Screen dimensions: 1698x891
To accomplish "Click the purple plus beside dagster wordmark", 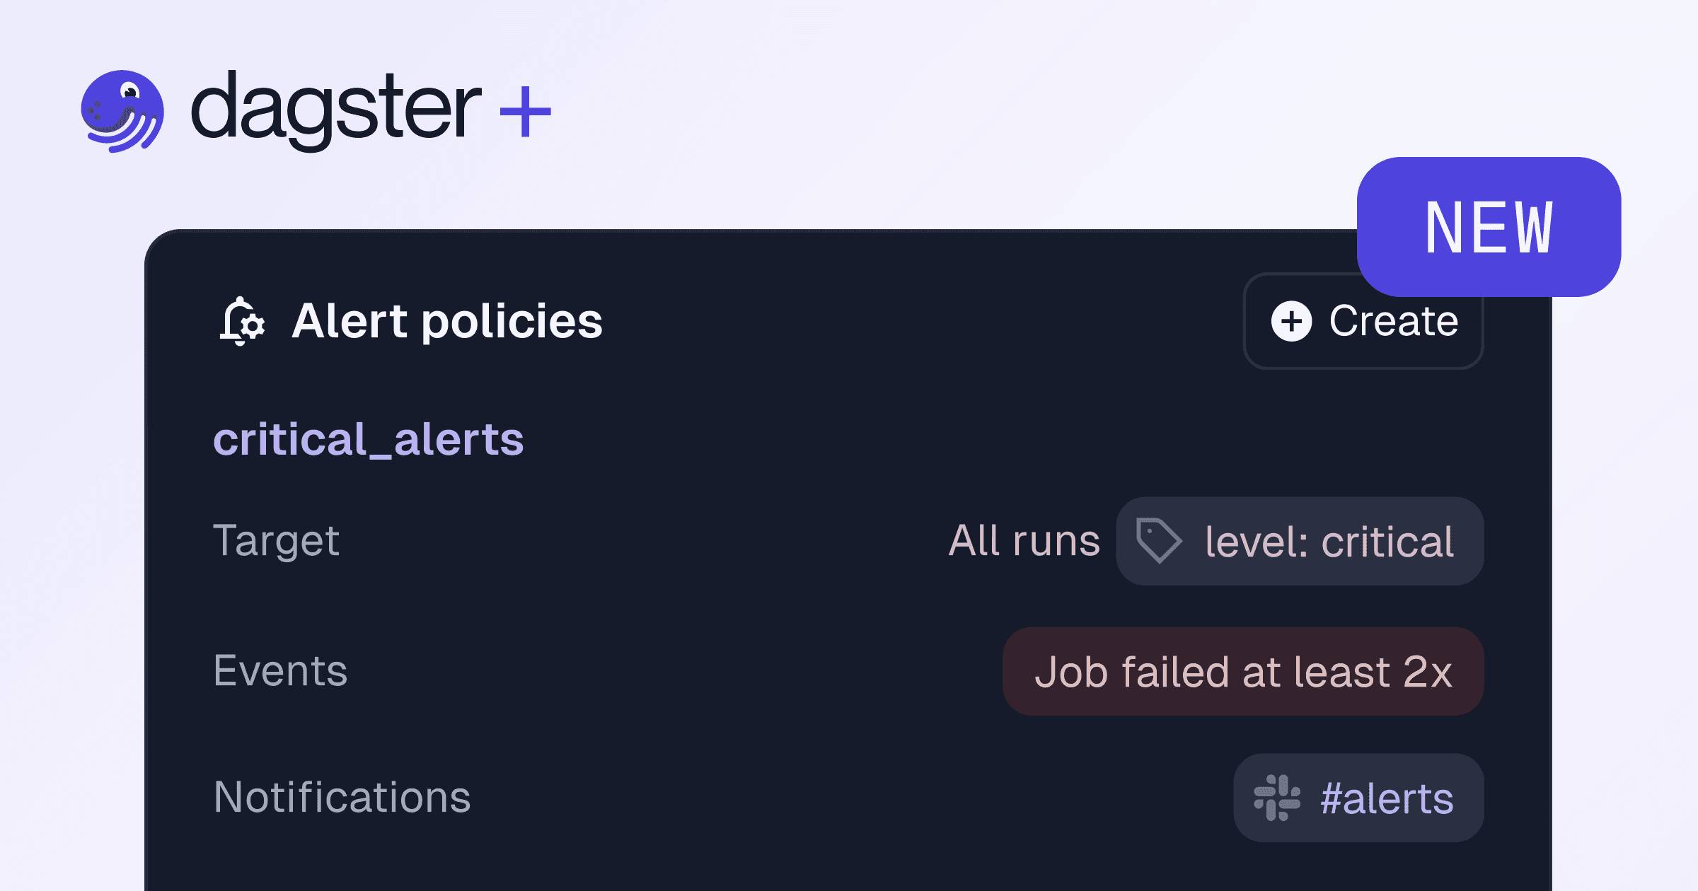I will (525, 112).
